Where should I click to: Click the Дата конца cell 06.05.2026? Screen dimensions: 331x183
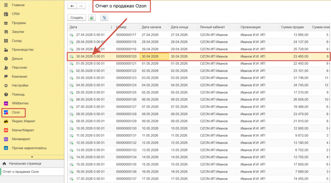point(179,99)
